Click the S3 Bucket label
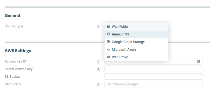Screen dimensions: 210x97 [12, 77]
